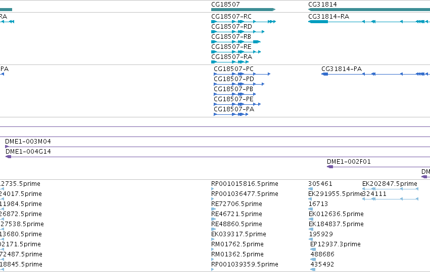Click EST RE72706.5prime
Image resolution: width=430 pixels, height=272 pixels.
coord(236,204)
